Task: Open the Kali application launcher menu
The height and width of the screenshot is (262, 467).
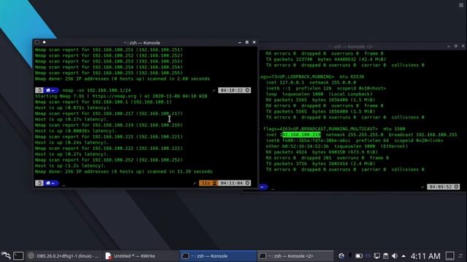Action: (x=6, y=255)
